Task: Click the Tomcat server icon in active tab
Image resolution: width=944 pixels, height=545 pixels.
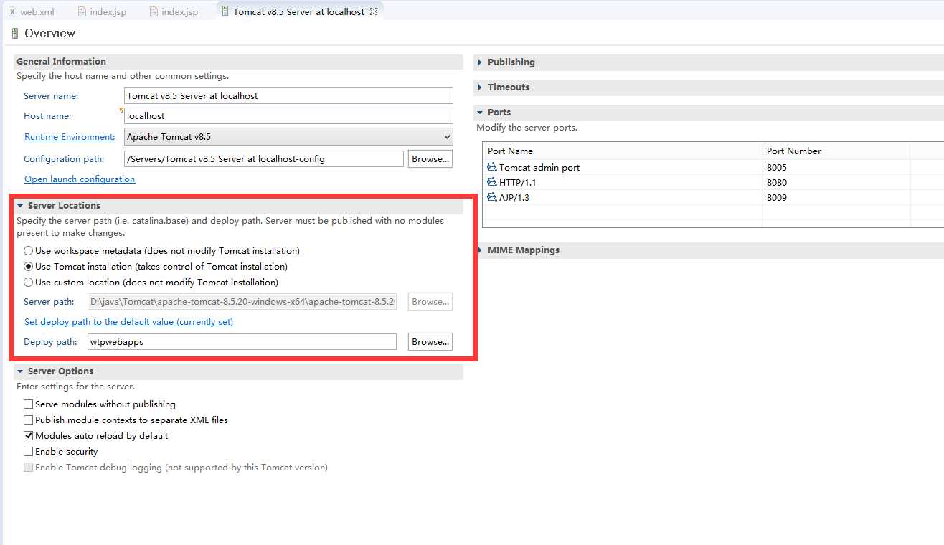Action: click(x=226, y=12)
